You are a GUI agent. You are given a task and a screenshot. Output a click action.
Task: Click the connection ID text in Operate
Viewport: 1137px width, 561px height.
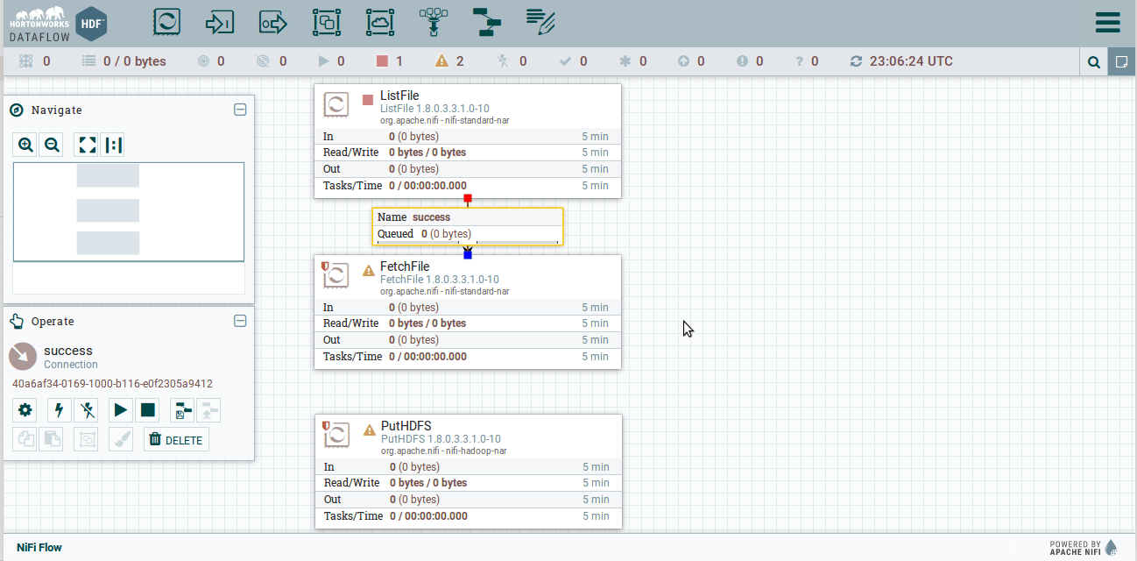click(x=112, y=384)
